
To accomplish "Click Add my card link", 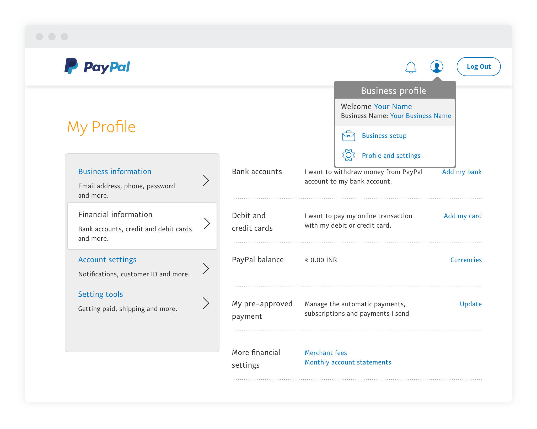I will tap(462, 216).
